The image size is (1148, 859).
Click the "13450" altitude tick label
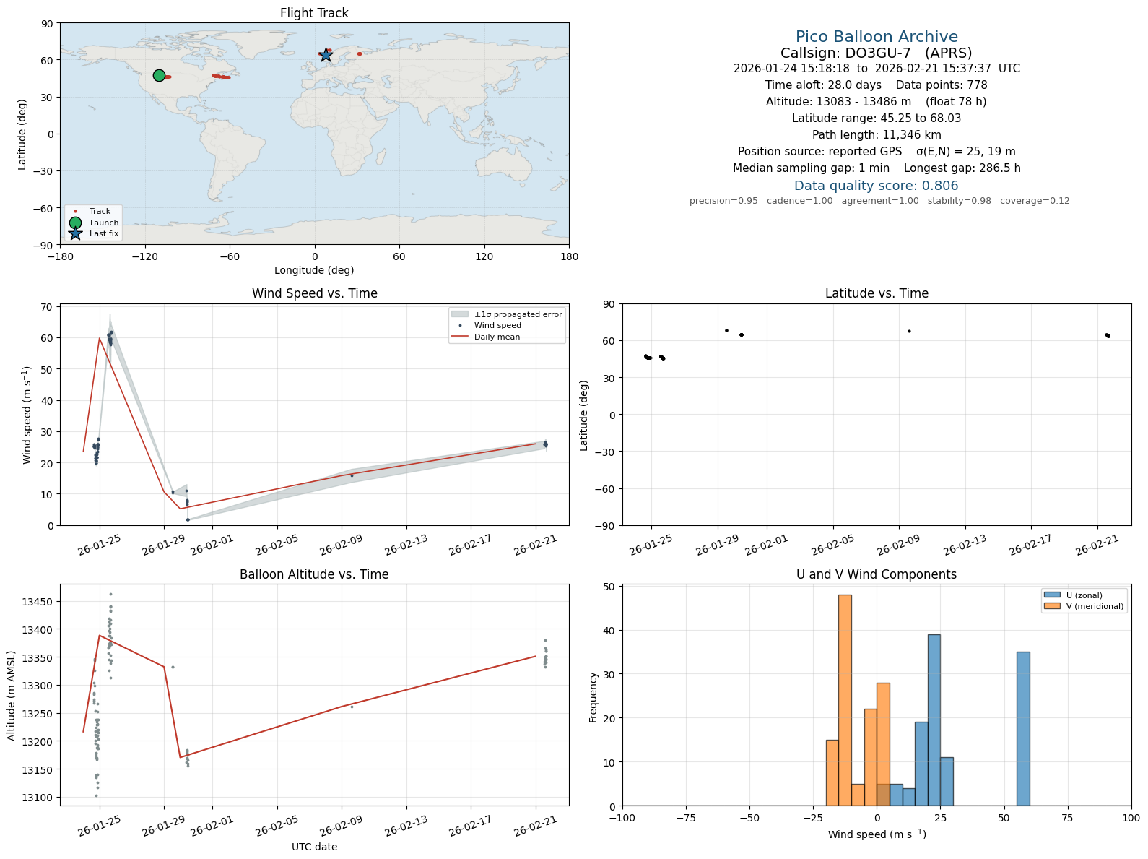tap(38, 602)
